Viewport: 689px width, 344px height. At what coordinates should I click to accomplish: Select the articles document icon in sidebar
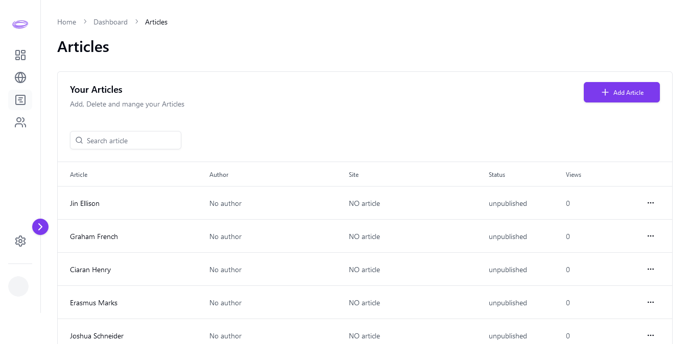tap(20, 100)
